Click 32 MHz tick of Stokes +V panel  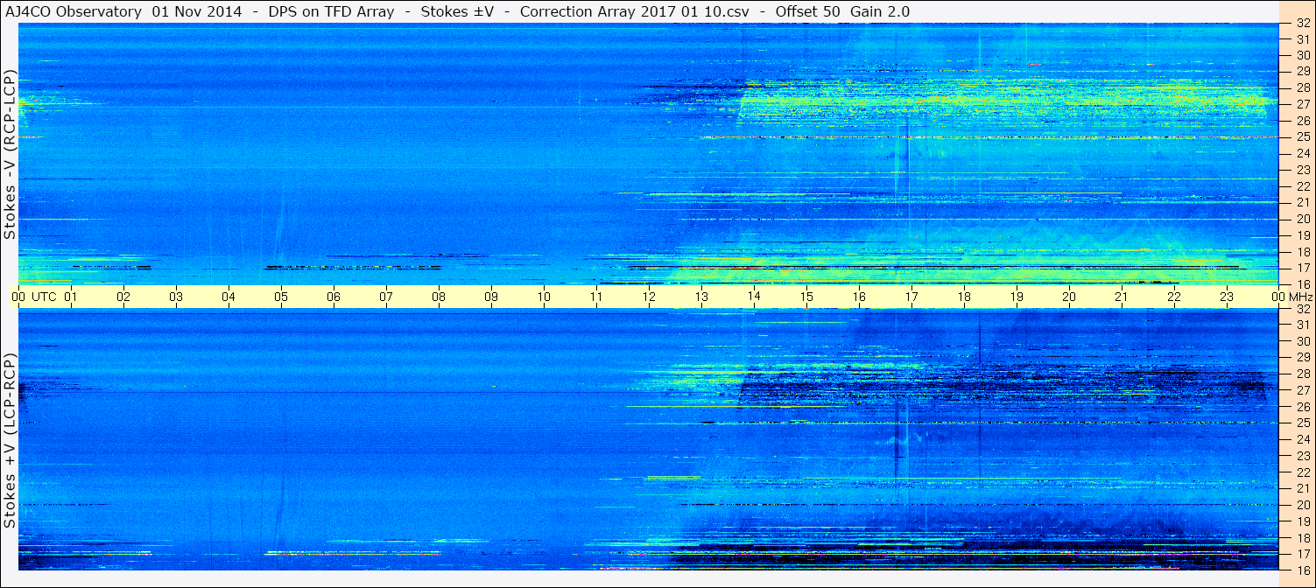click(x=1302, y=309)
